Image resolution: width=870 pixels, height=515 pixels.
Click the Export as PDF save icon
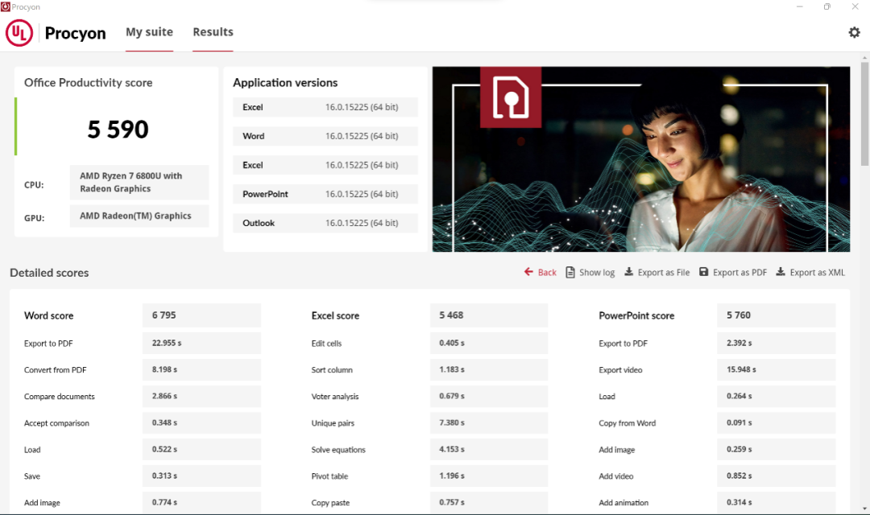(x=703, y=272)
